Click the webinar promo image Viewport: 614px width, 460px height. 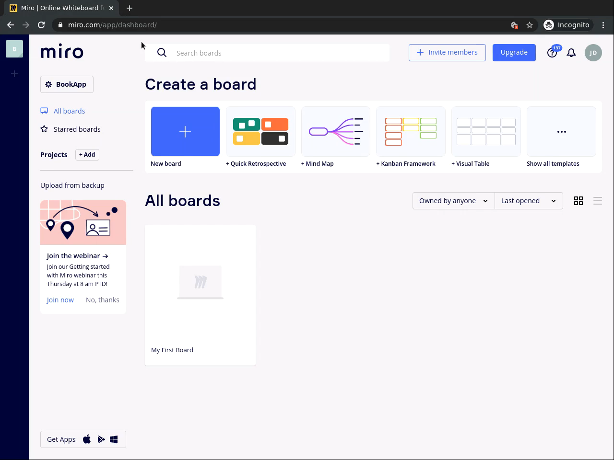[83, 222]
